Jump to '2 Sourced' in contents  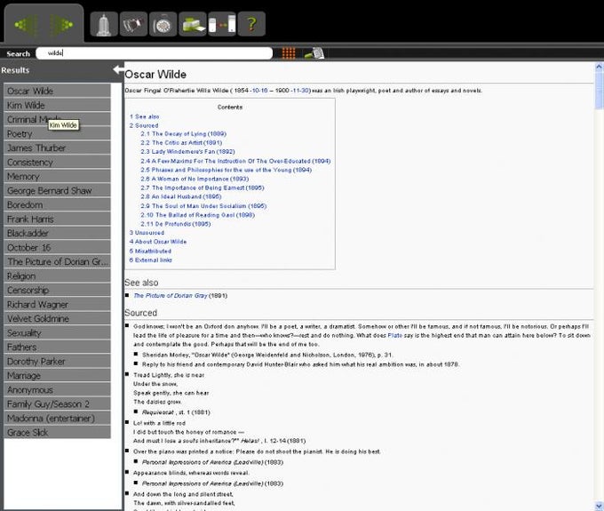(x=144, y=125)
